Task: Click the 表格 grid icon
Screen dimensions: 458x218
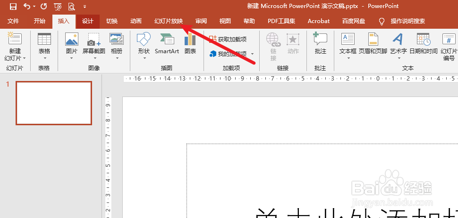Action: pos(44,39)
